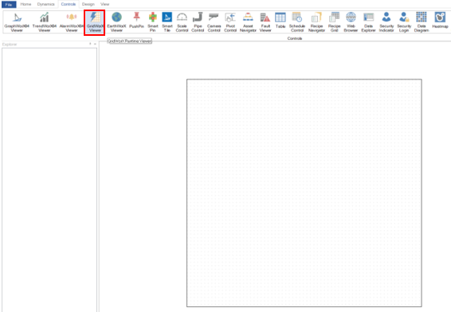Switch to the Design ribbon tab

[88, 4]
